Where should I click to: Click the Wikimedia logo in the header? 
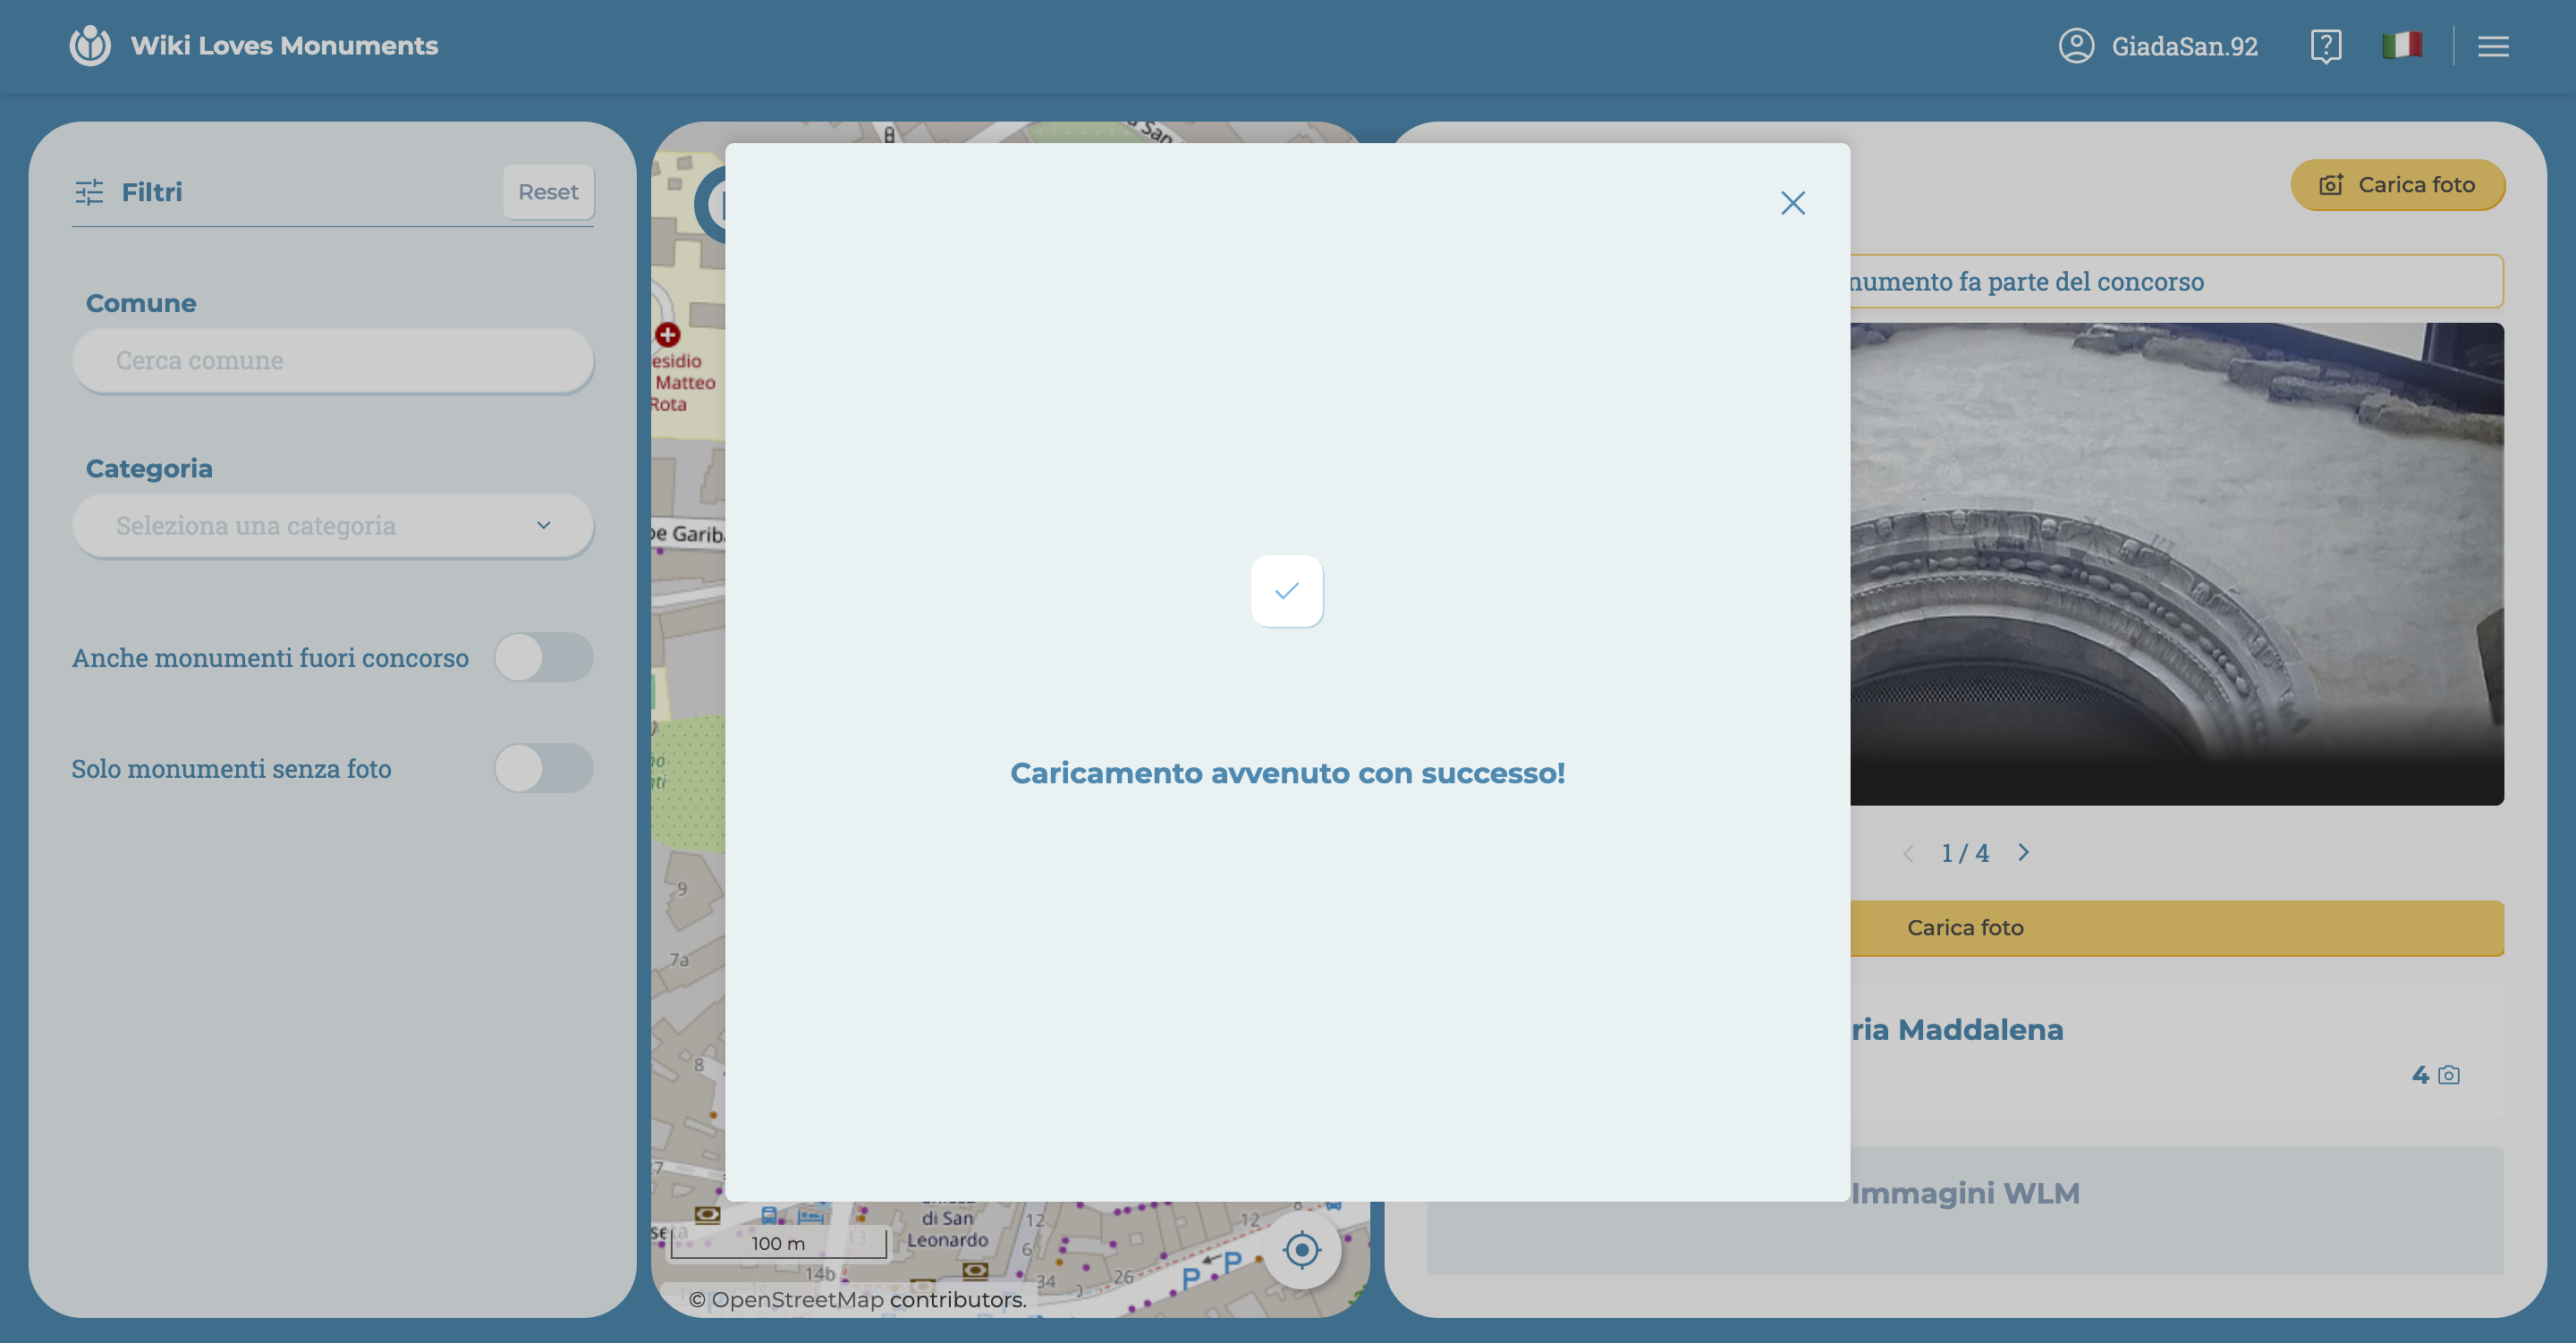click(x=89, y=45)
